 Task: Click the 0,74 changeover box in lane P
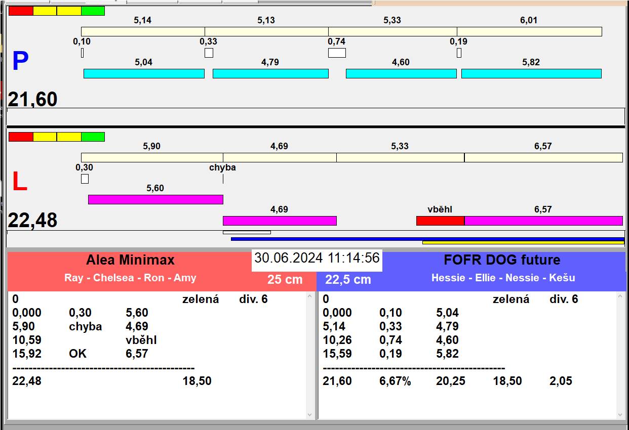337,53
